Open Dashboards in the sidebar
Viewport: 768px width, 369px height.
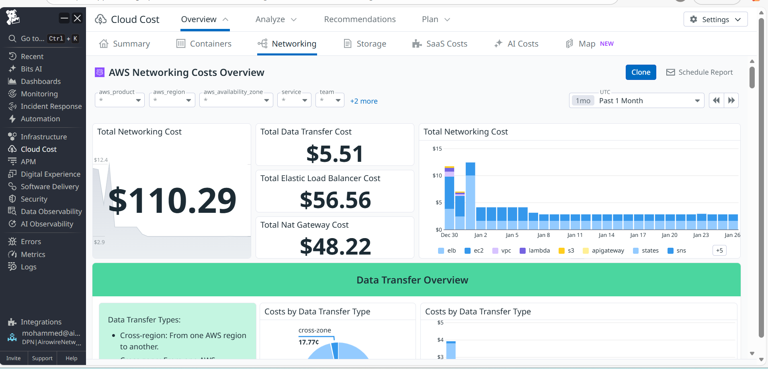click(x=40, y=82)
